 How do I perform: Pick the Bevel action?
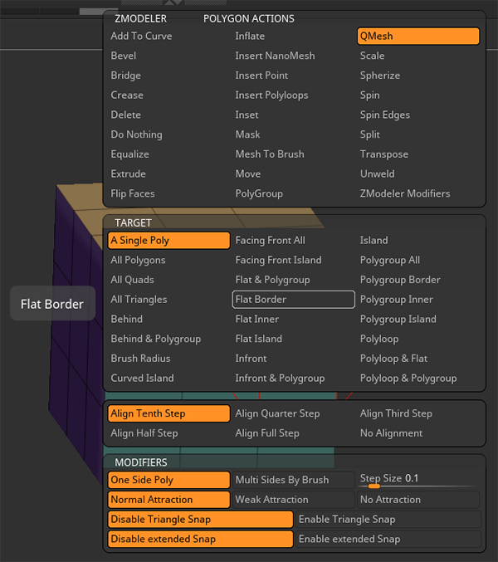coord(124,56)
